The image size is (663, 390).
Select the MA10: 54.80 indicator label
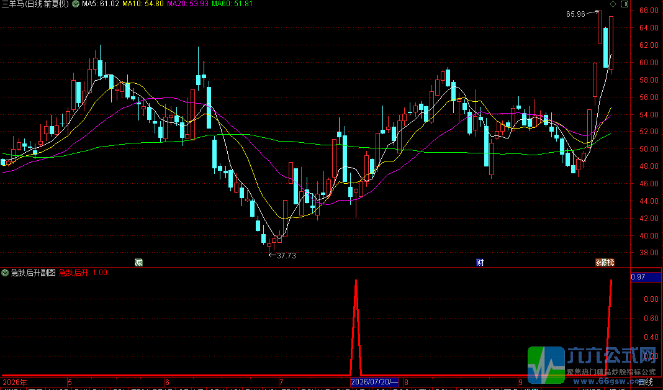(x=143, y=4)
